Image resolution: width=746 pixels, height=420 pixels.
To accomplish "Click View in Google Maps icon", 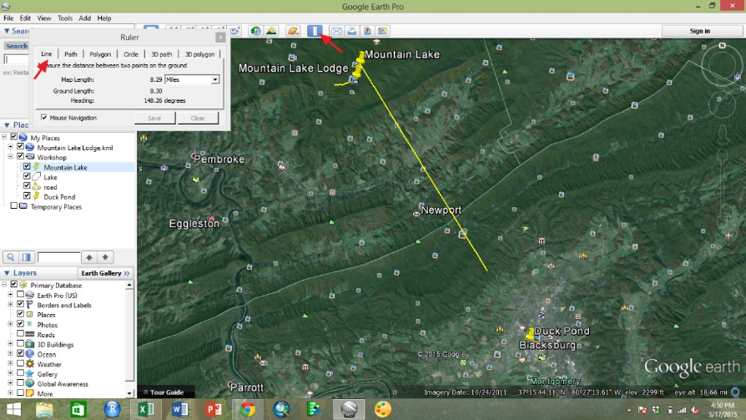I will click(x=382, y=31).
